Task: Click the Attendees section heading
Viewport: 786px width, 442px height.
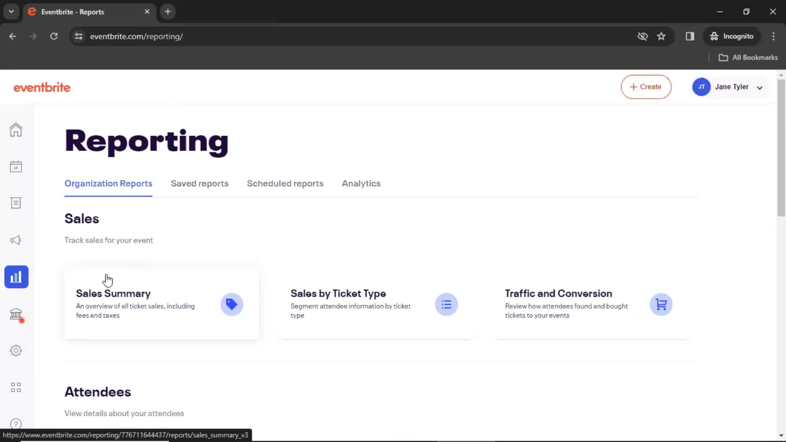Action: [x=98, y=392]
